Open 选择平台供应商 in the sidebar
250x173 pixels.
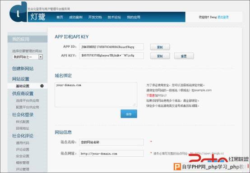(x=28, y=100)
